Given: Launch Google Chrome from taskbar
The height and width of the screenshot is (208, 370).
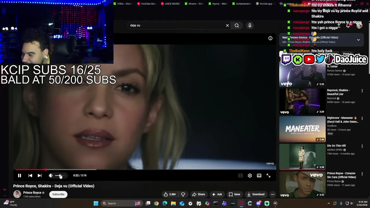Looking at the screenshot, I should point(156,203).
